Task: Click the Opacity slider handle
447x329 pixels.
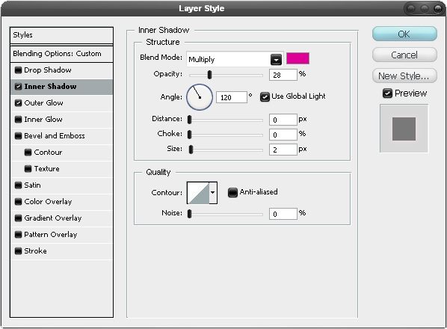Action: click(209, 75)
